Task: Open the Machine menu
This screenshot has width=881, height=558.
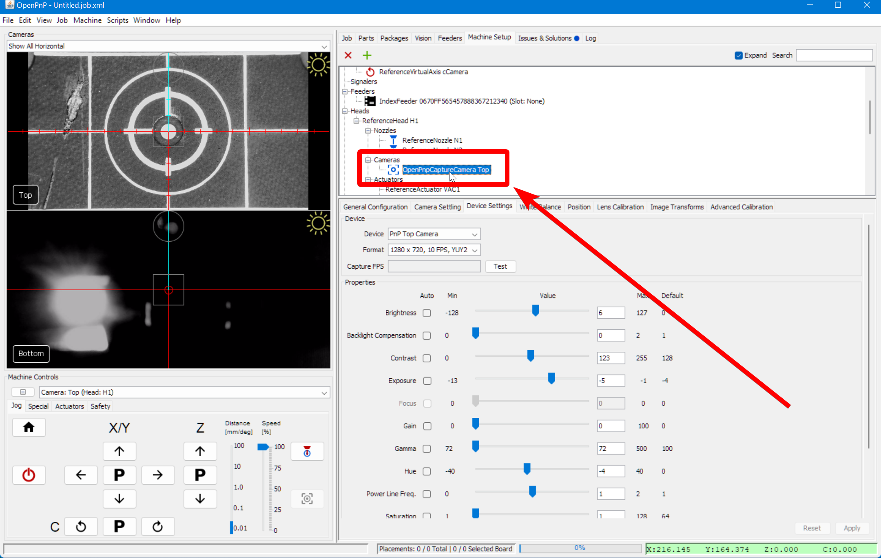Action: pyautogui.click(x=87, y=20)
